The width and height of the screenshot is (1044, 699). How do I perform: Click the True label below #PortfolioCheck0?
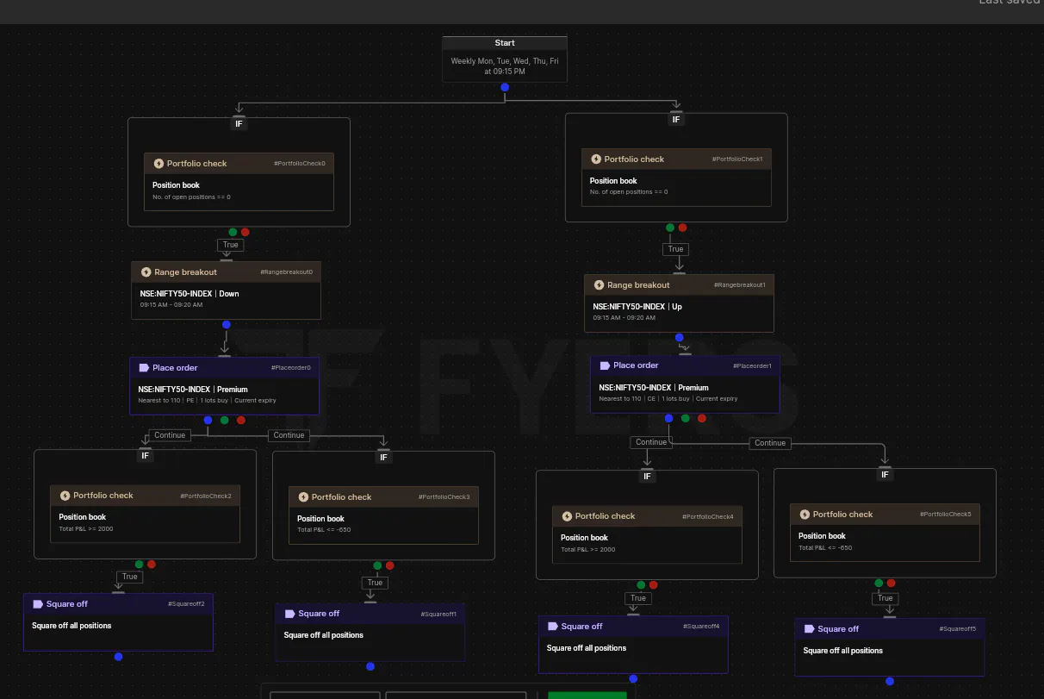coord(231,245)
